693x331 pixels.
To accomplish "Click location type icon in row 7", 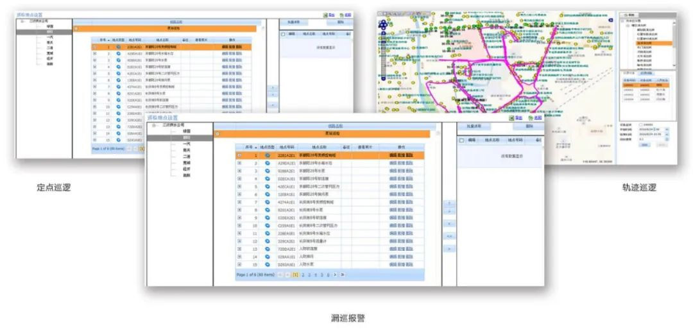I will point(268,202).
